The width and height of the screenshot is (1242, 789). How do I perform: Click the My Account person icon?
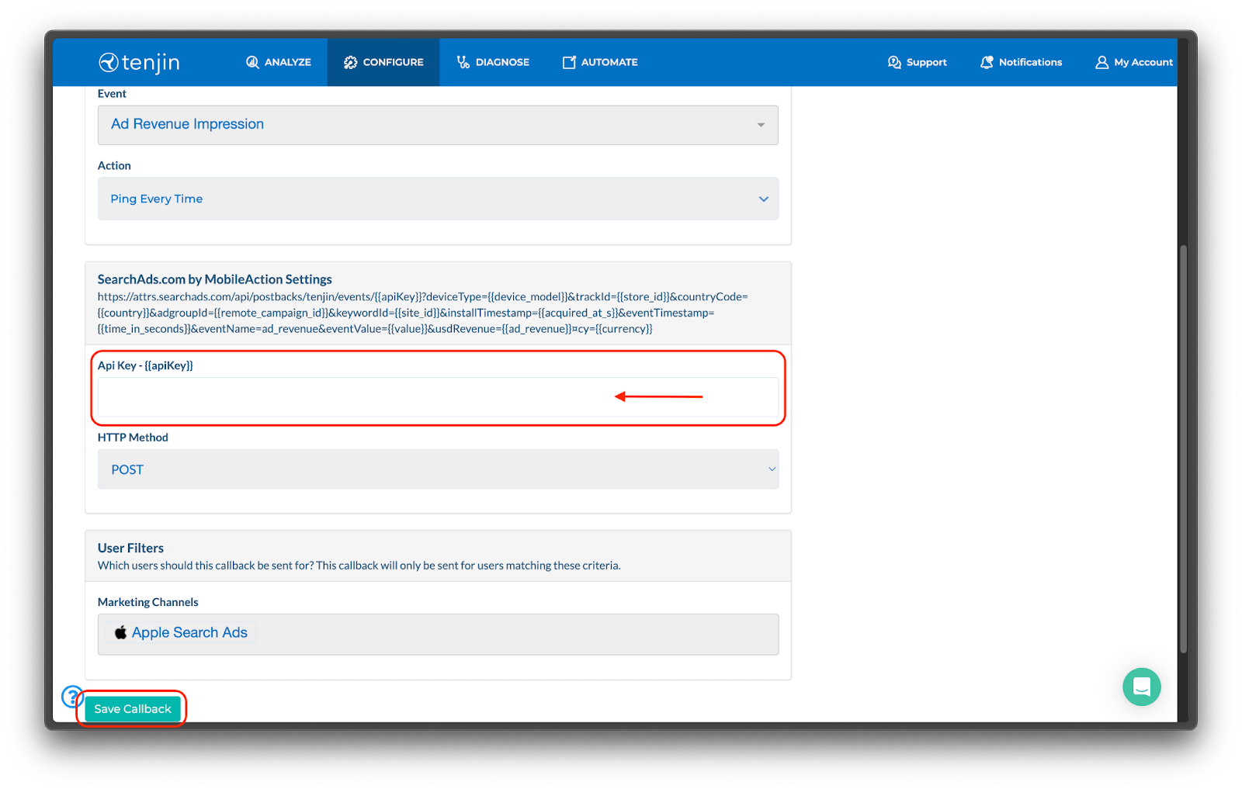coord(1101,62)
